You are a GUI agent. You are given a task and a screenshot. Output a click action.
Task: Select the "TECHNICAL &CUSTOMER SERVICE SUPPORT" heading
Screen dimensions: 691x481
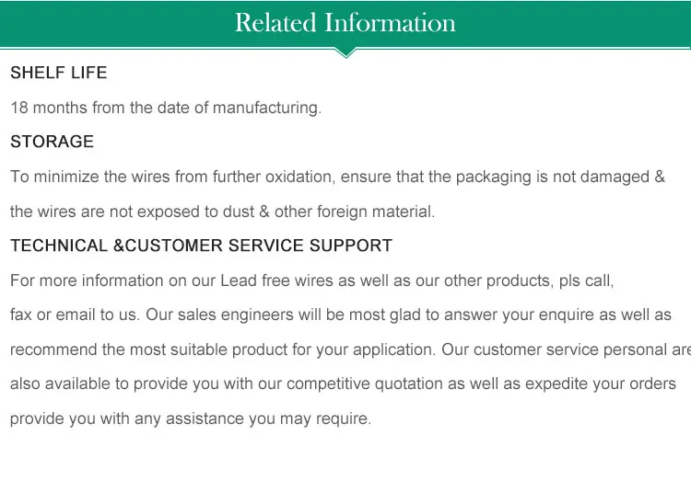point(202,246)
